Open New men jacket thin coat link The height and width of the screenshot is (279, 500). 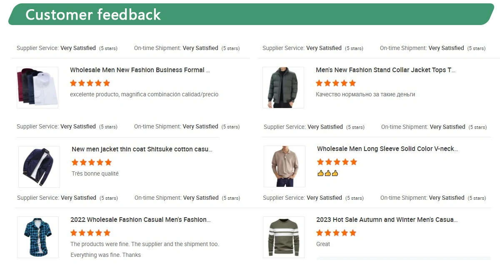click(142, 149)
